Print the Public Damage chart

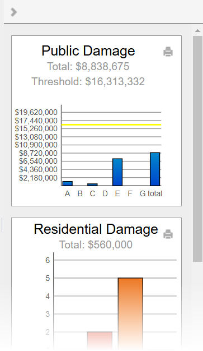coord(168,52)
